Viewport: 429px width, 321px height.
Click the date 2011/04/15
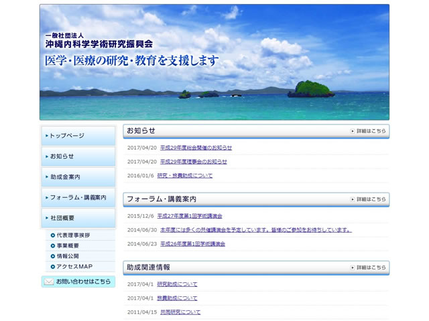142,312
